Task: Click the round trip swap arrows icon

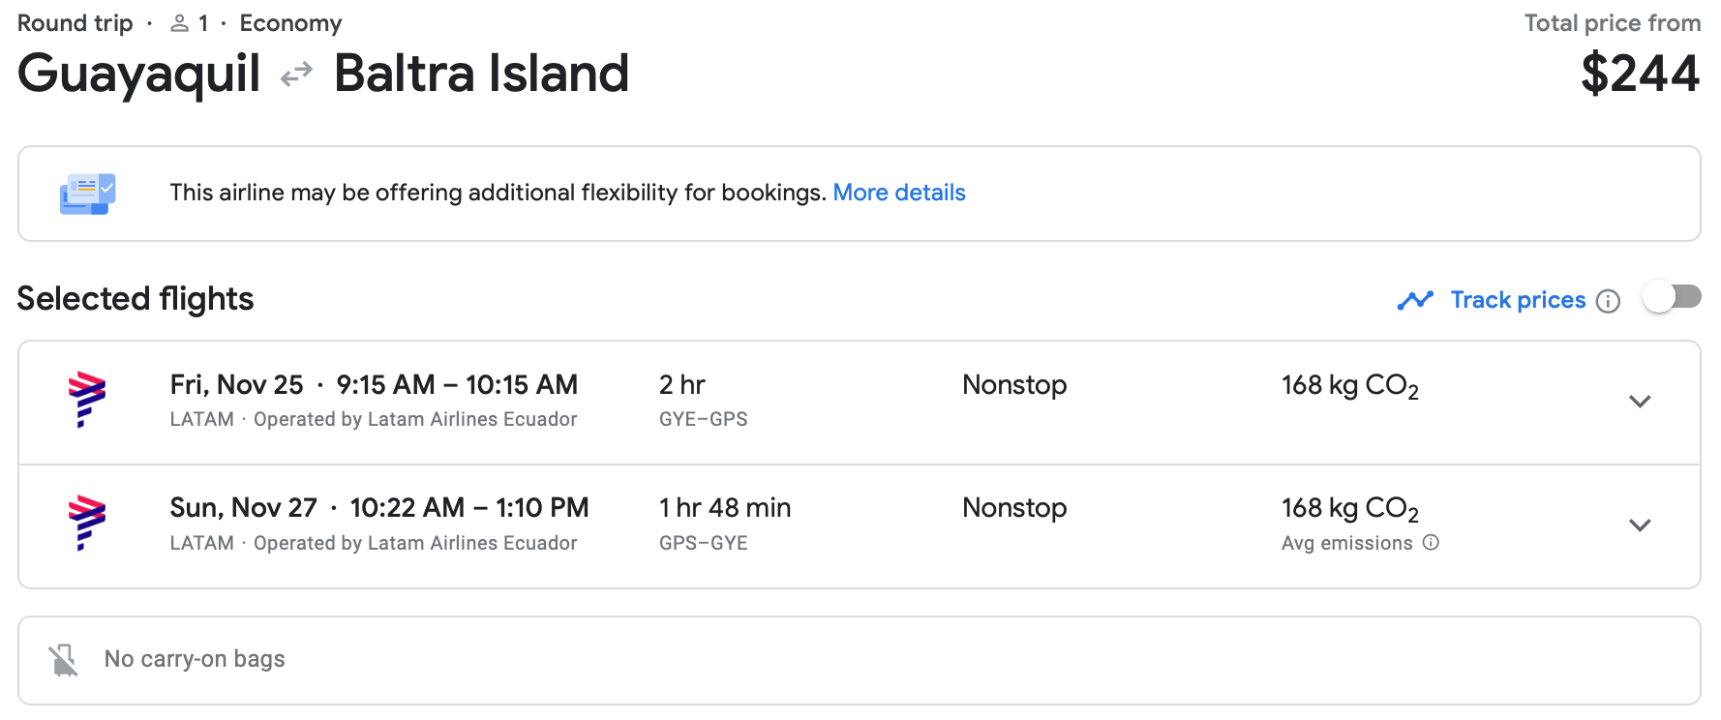Action: point(296,75)
